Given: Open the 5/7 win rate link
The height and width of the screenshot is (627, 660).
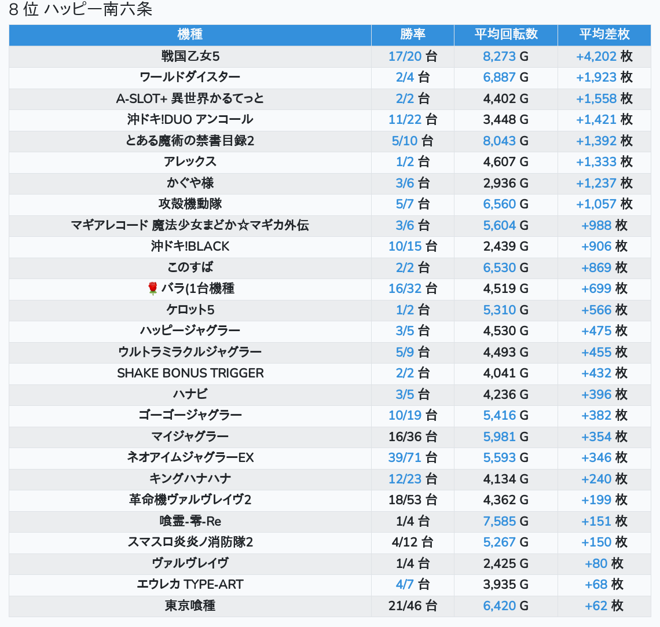Looking at the screenshot, I should pyautogui.click(x=405, y=204).
